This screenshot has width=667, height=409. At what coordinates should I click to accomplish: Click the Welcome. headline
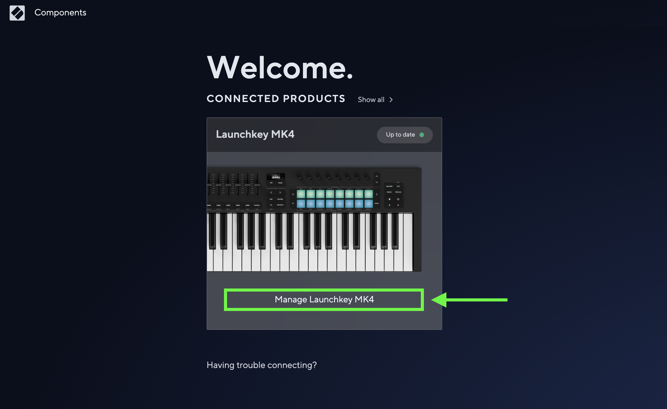pos(280,67)
